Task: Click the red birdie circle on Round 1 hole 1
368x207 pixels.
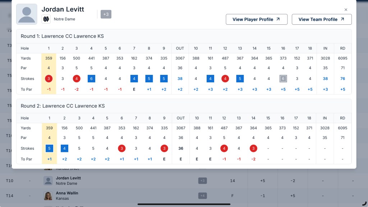Action: point(49,79)
